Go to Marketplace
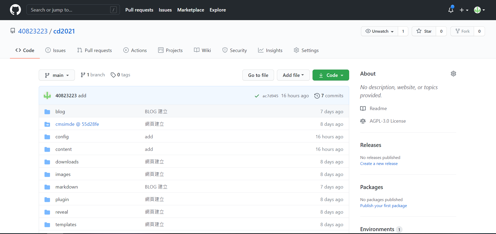The height and width of the screenshot is (234, 496). click(191, 10)
